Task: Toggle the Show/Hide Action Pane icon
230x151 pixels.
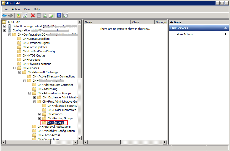Action: 65,15
